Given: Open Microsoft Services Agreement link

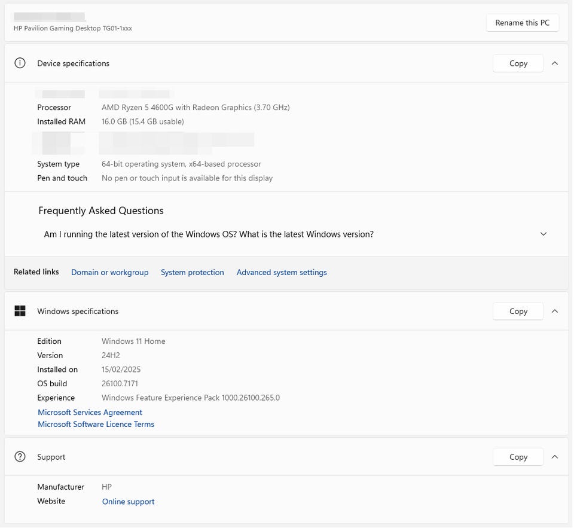Looking at the screenshot, I should pos(90,413).
